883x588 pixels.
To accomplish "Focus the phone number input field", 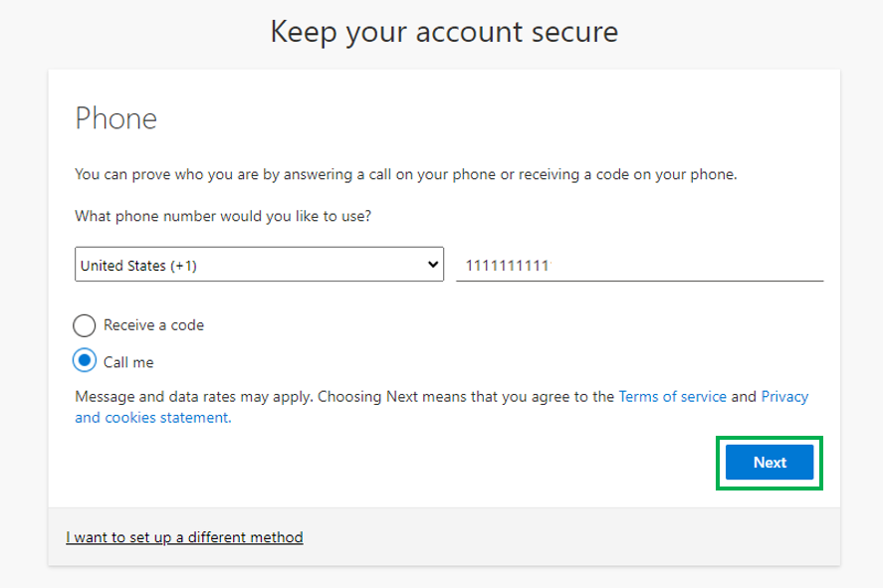I will click(639, 266).
